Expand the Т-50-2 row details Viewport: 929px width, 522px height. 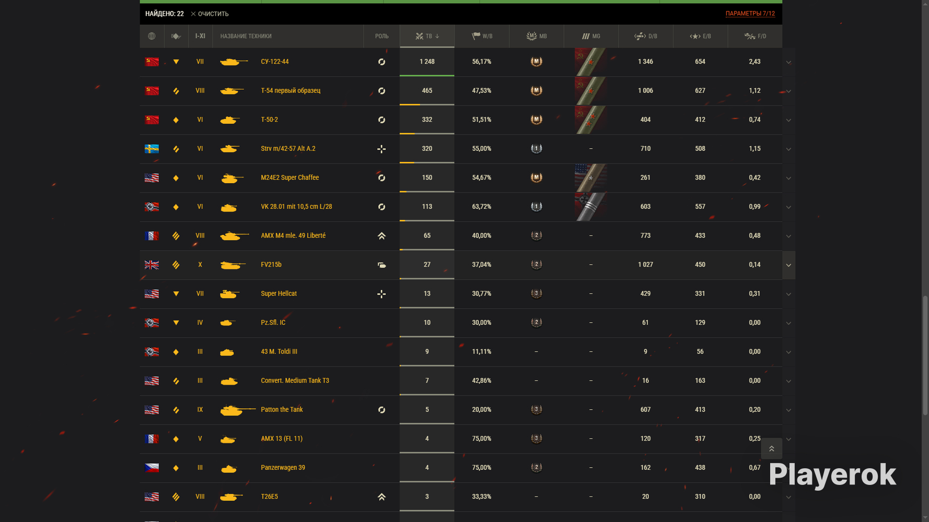(x=788, y=120)
